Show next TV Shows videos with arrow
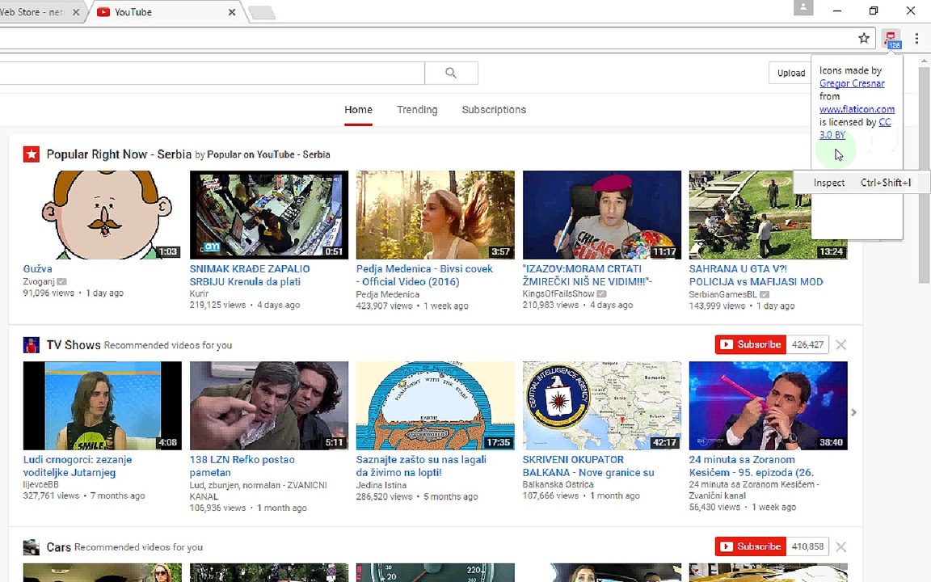The image size is (931, 582). point(853,412)
